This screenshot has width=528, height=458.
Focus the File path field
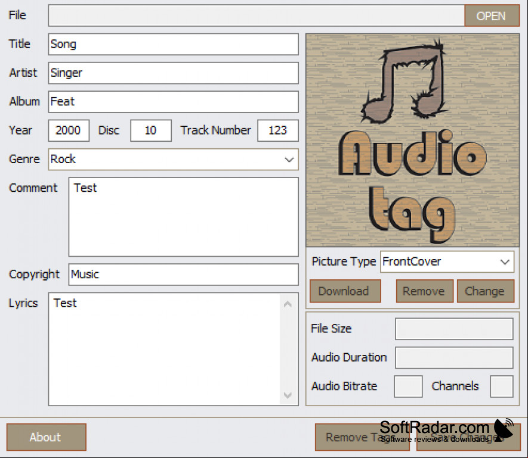pos(257,15)
